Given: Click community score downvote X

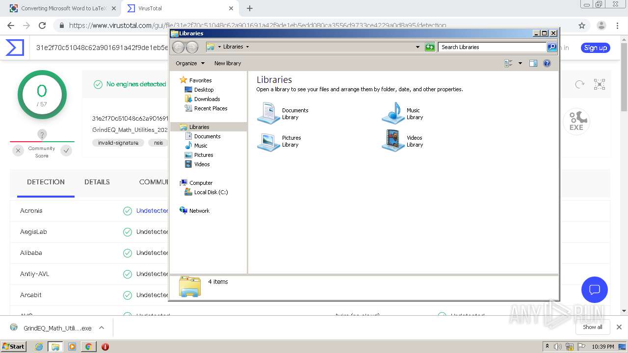Looking at the screenshot, I should point(18,151).
